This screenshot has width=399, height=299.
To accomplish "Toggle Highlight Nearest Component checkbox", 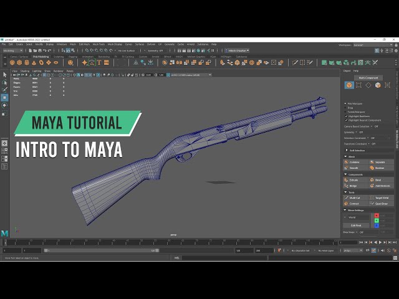I will point(346,120).
